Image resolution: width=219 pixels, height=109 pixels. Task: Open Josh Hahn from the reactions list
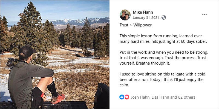[x=140, y=97]
